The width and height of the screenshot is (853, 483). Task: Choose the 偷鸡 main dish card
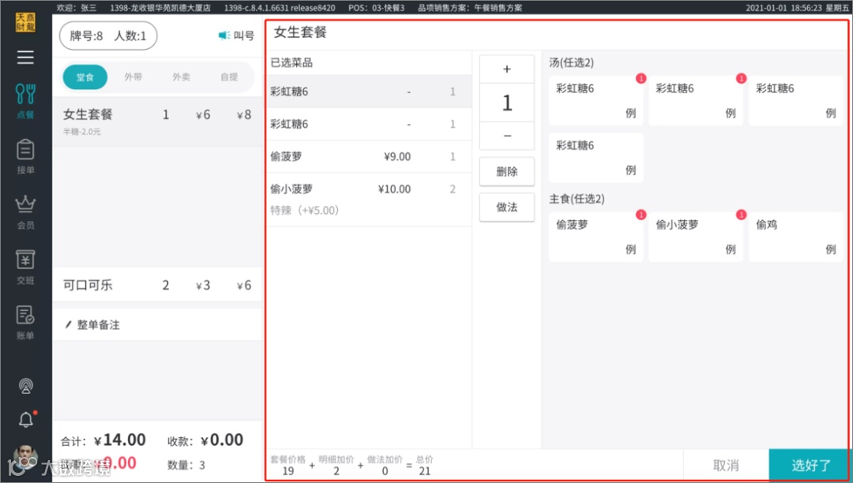(x=796, y=237)
